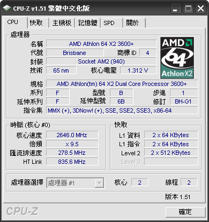209x222 pixels.
Task: Expand the 處理器選擇 dropdown arrow
Action: coord(100,183)
